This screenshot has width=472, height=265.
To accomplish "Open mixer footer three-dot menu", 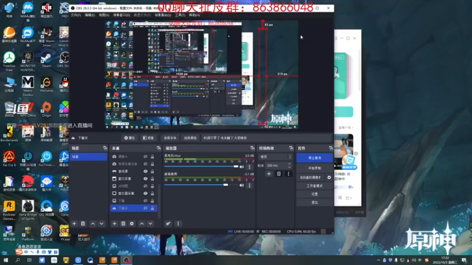I will 178,224.
